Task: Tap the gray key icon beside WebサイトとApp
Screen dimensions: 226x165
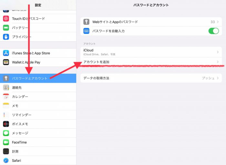Action: [x=86, y=22]
